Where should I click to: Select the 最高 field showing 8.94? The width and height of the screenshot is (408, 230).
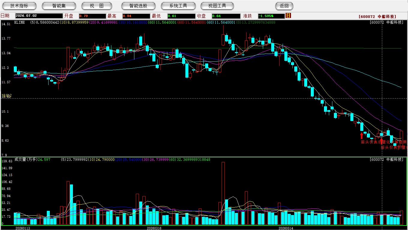136,16
